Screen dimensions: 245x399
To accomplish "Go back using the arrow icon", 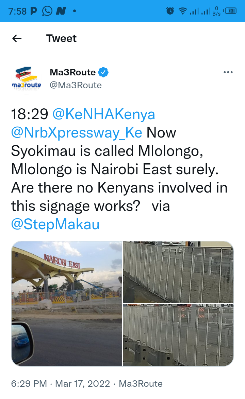I will click(17, 38).
